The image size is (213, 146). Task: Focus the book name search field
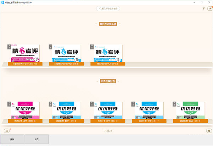coord(110,8)
